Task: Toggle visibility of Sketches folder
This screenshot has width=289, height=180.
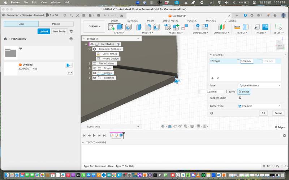Action: click(95, 78)
